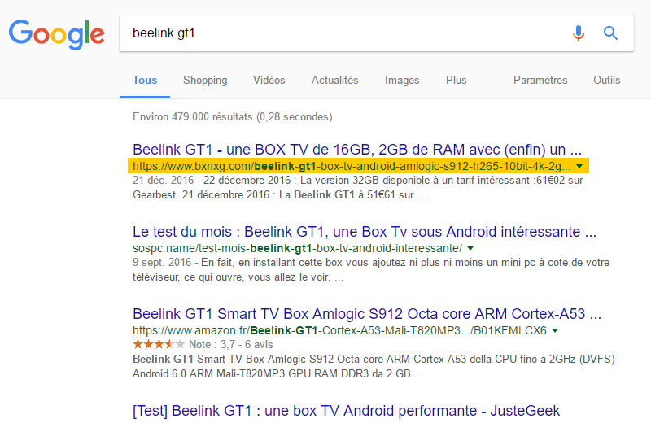Open the Beelink GT1 Smart TV Box Amazon result

[367, 313]
